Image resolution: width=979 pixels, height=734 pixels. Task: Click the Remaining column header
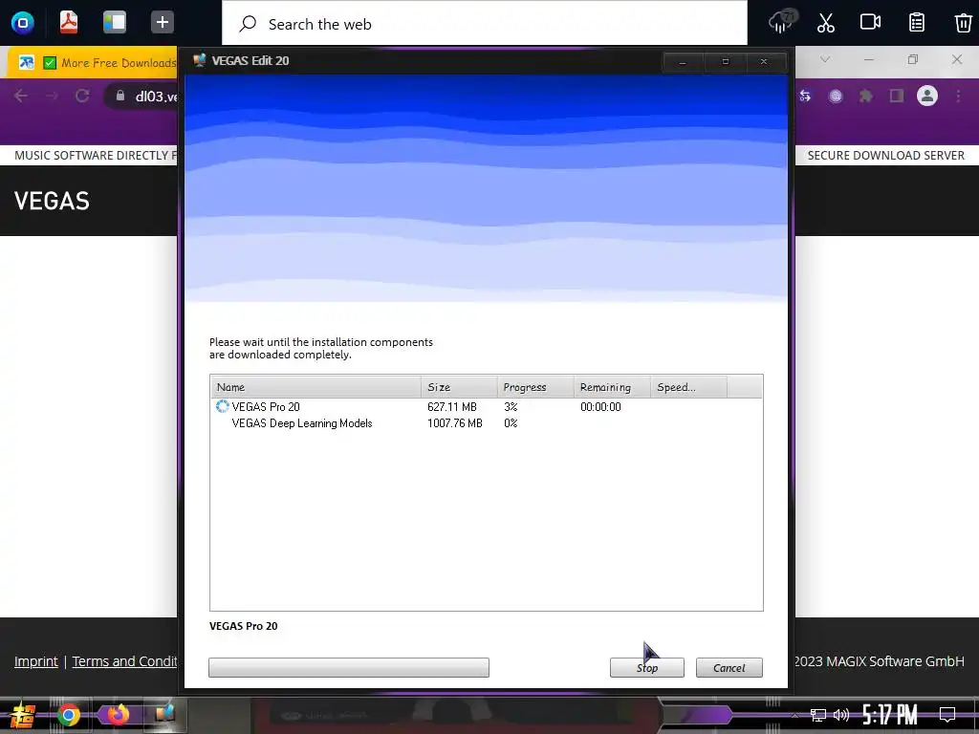tap(612, 387)
